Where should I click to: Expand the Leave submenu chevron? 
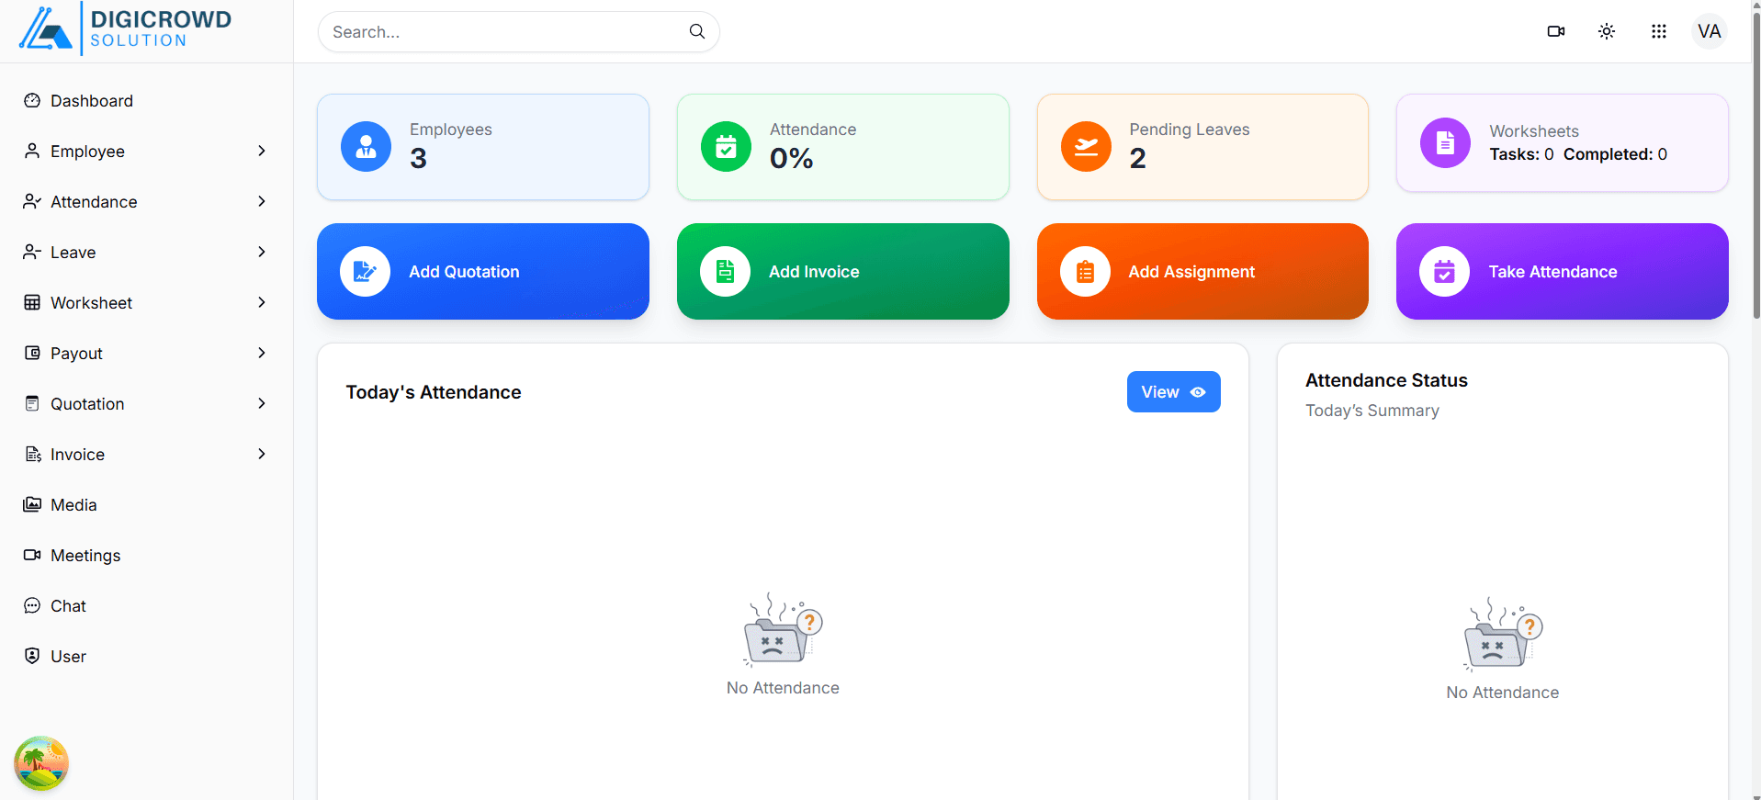tap(262, 252)
